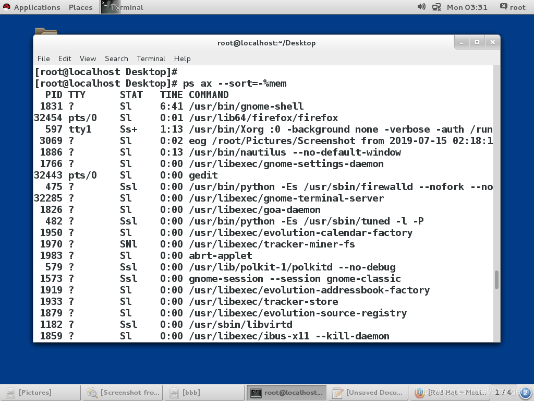
Task: Click the image viewer icon in taskbar
Action: point(92,393)
